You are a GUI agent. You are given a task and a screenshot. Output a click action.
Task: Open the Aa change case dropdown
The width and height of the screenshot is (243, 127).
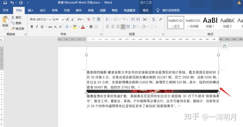(80, 19)
